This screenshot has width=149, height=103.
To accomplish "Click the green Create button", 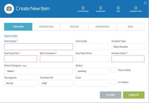I will pyautogui.click(x=134, y=95).
